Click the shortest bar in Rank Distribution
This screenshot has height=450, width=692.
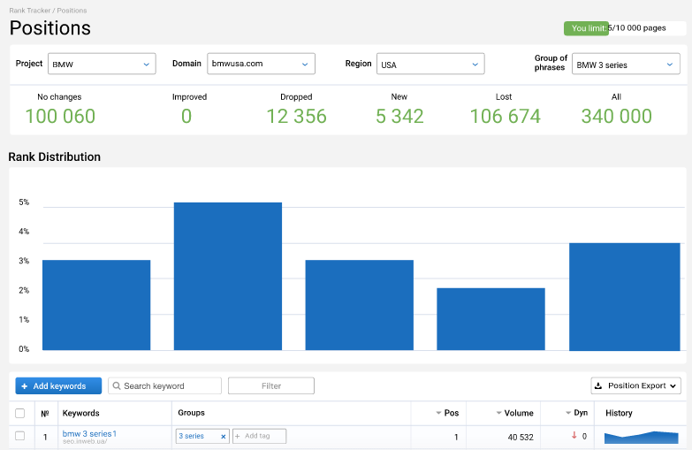[x=490, y=319]
